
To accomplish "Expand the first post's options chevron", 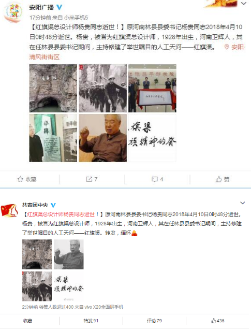I will (x=244, y=4).
